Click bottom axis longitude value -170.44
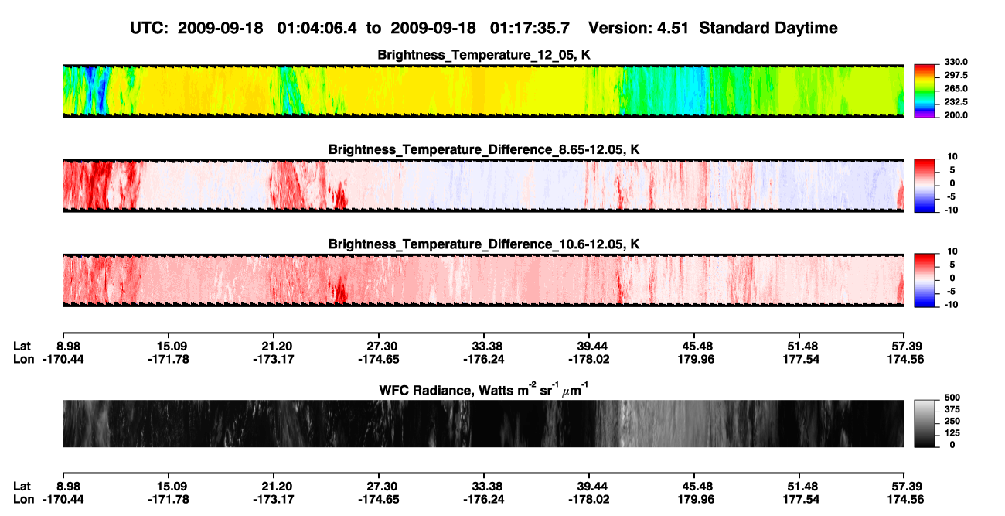 click(x=63, y=500)
